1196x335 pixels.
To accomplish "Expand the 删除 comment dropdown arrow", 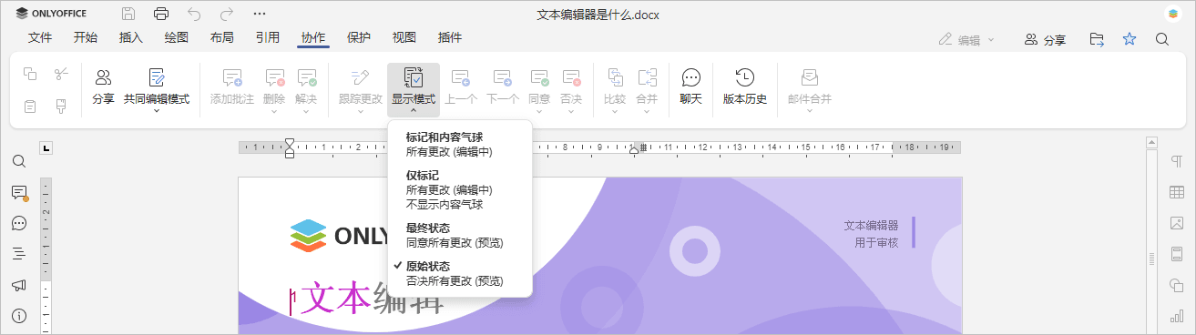I will (274, 111).
